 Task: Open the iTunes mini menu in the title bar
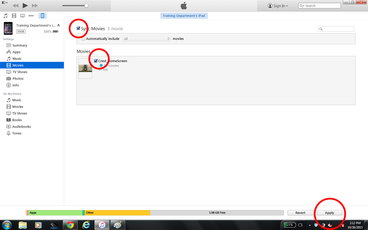(5, 3)
